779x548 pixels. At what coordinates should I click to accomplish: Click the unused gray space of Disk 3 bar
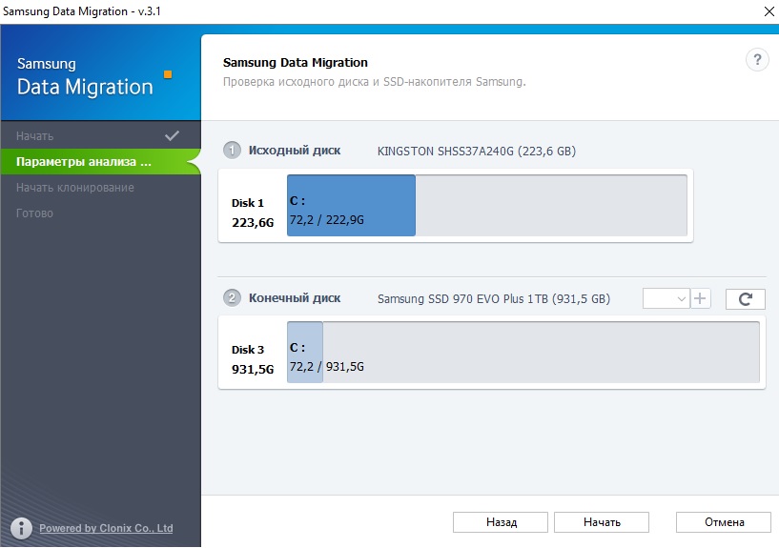pos(541,352)
